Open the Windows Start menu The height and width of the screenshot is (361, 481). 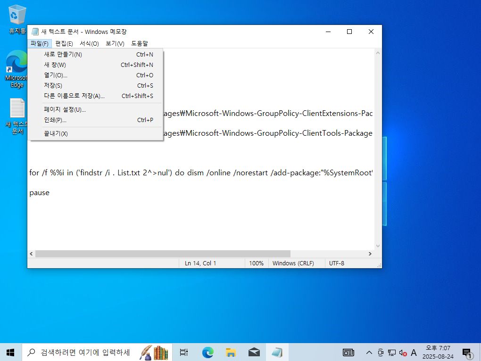click(10, 353)
